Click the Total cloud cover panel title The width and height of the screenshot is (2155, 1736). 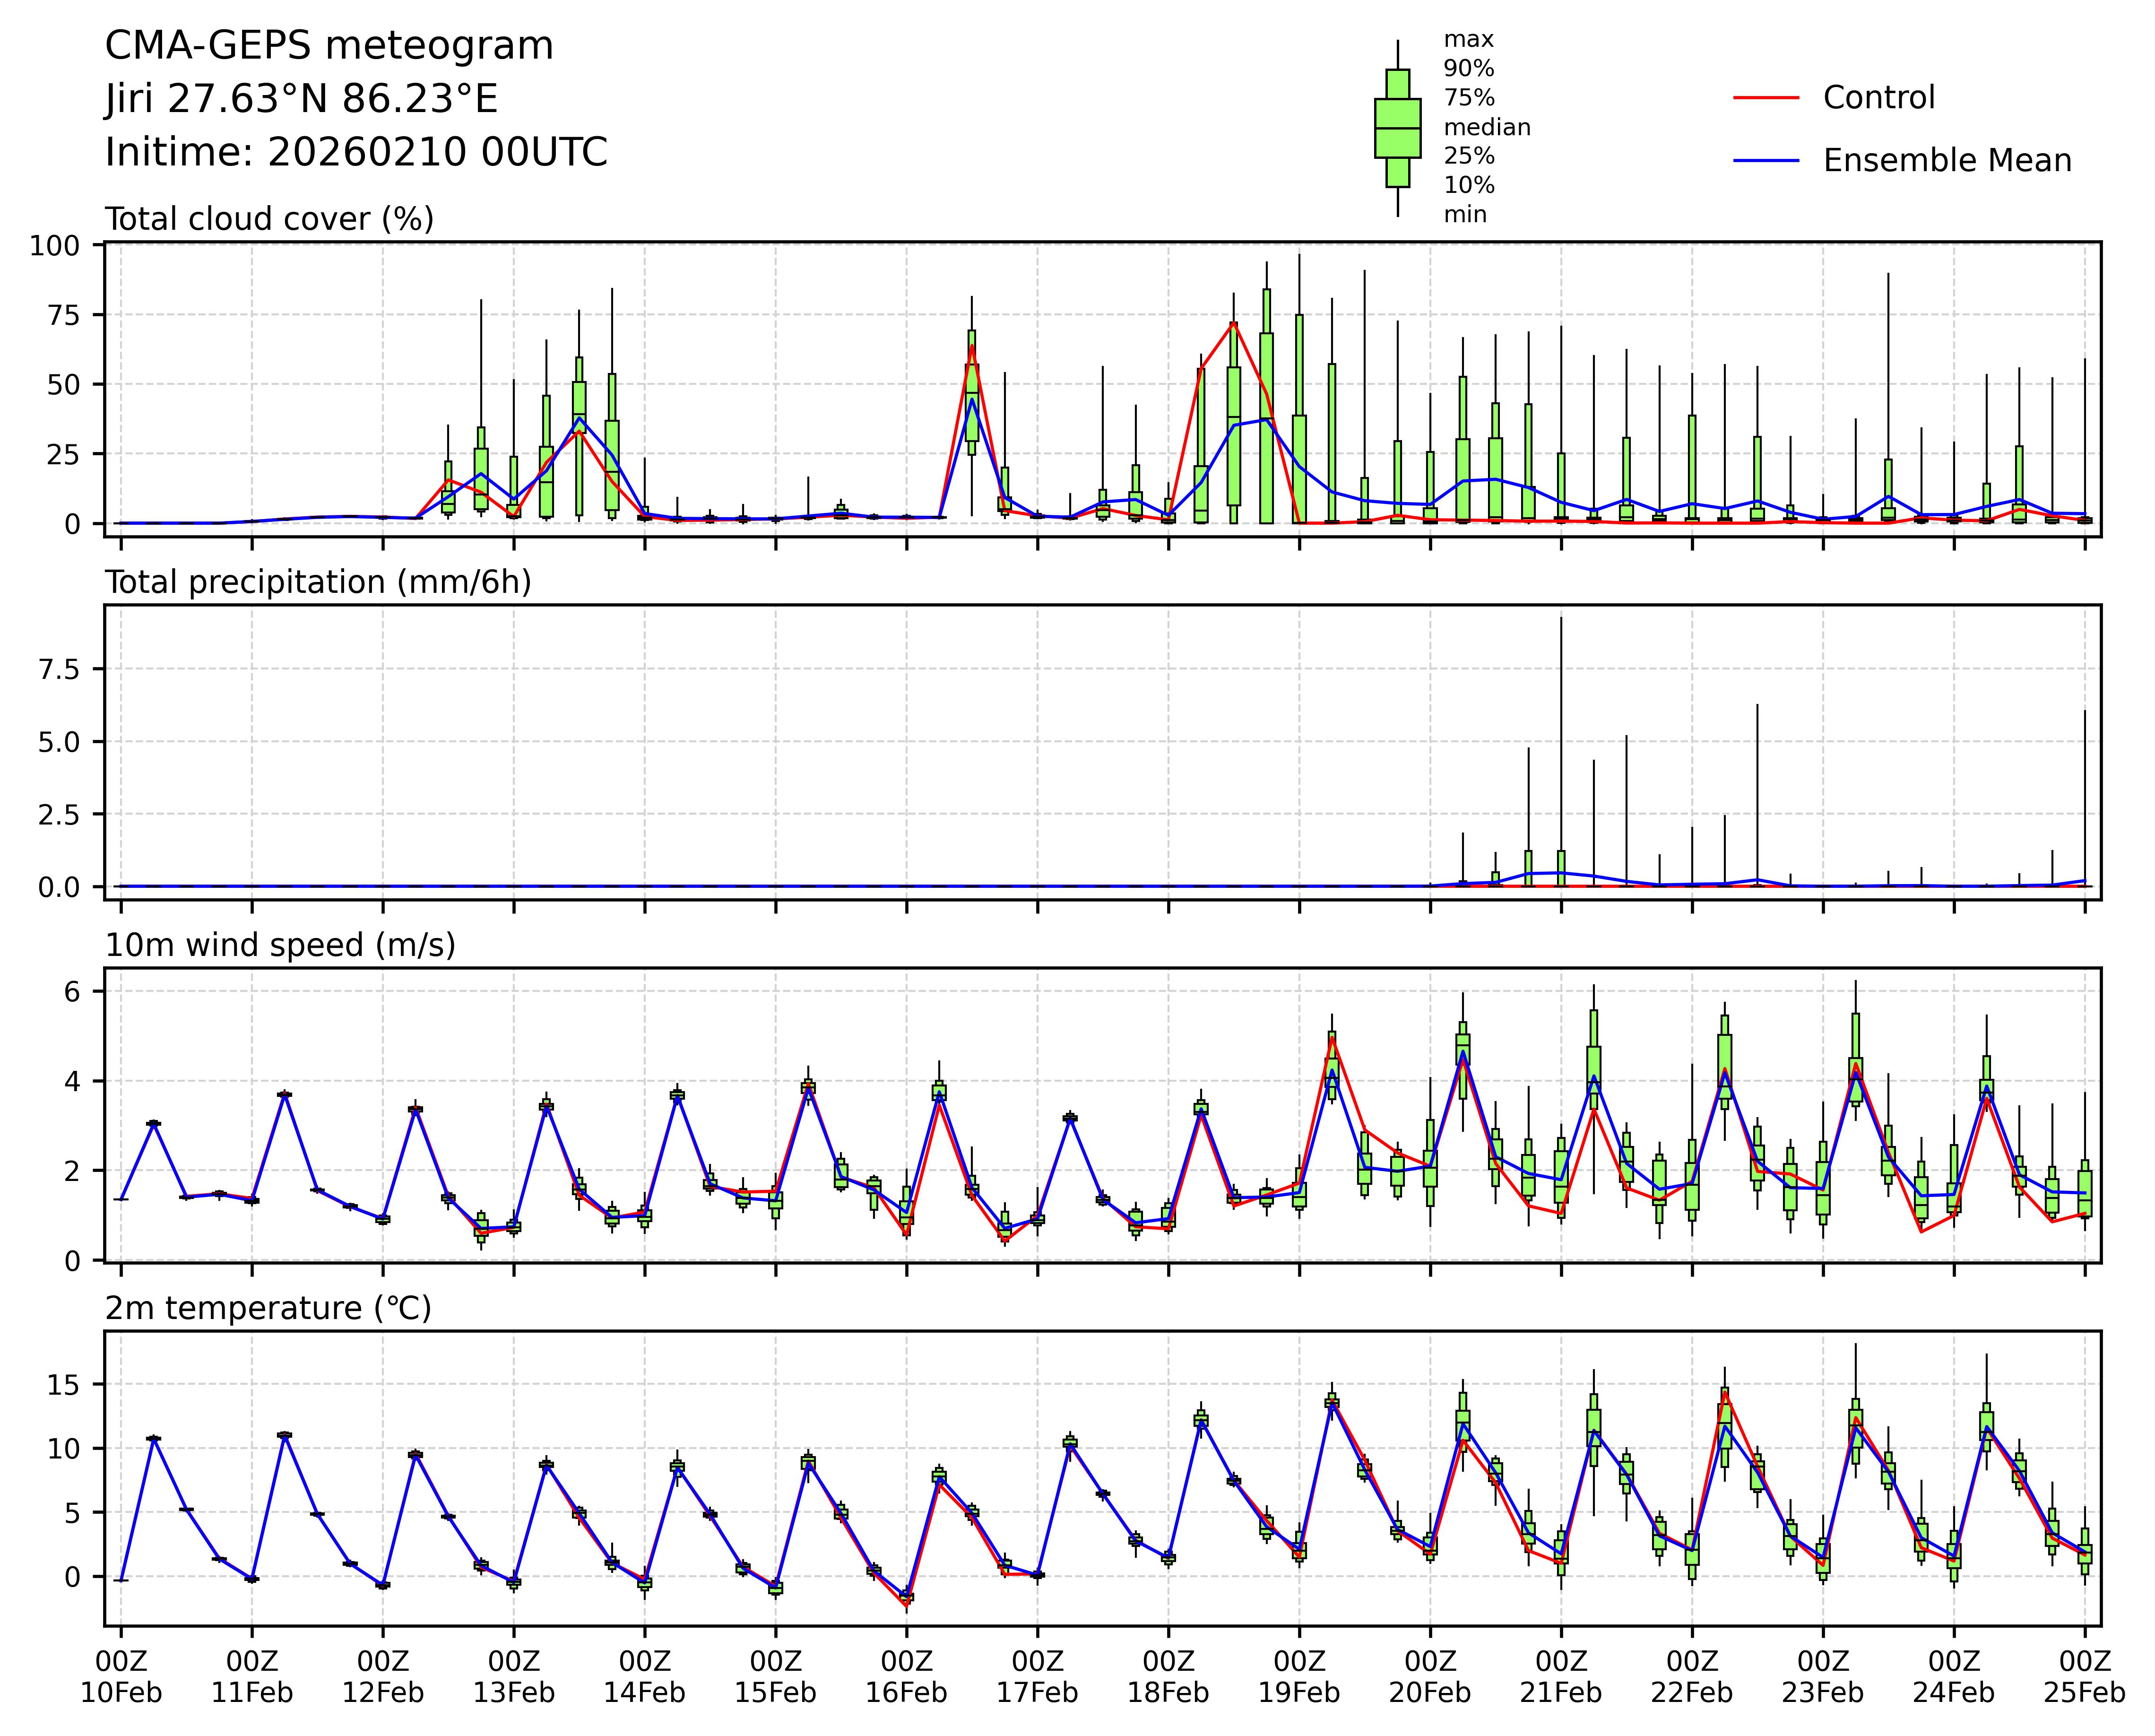coord(269,219)
